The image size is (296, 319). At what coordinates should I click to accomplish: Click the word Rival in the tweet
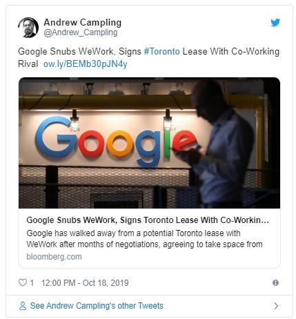pos(28,64)
